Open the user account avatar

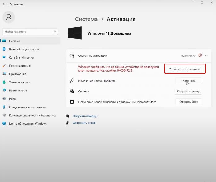pos(9,17)
